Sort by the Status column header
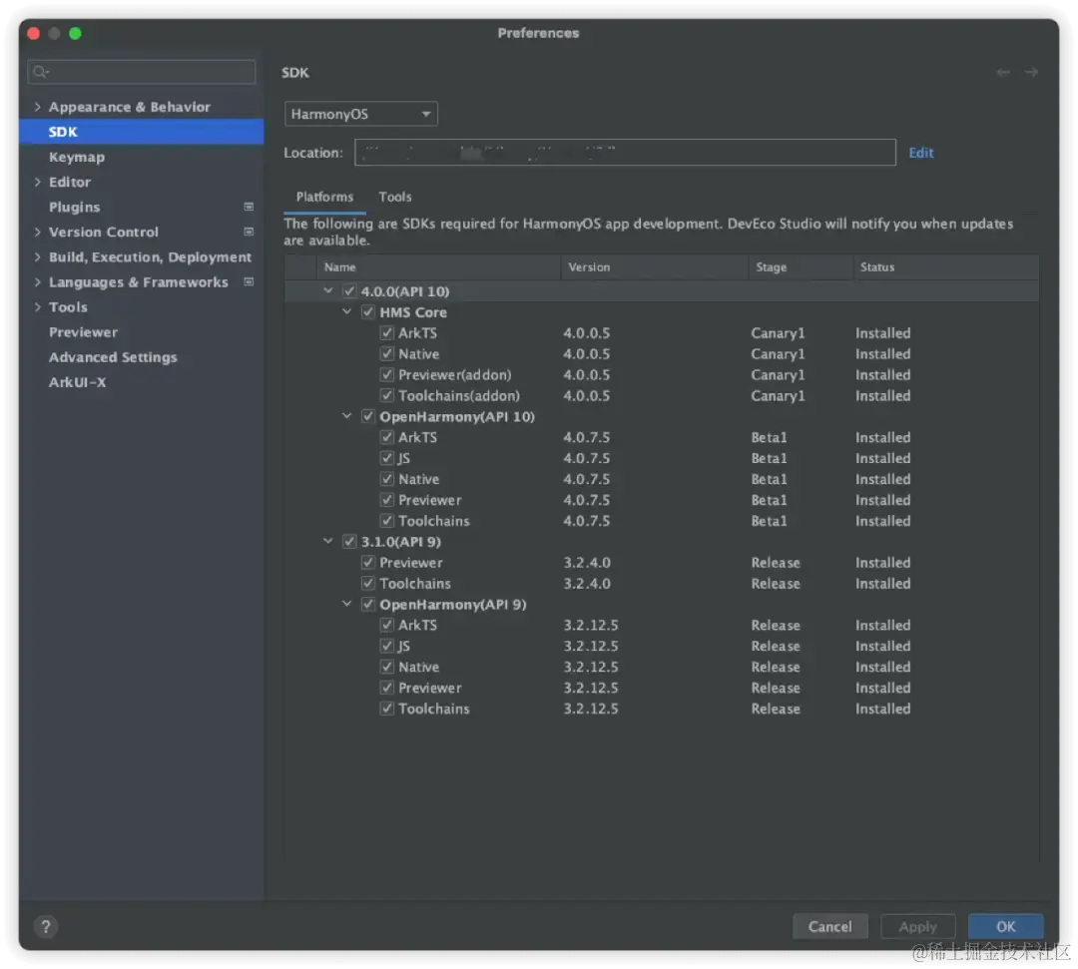Screen dimensions: 1078x969 click(x=945, y=267)
